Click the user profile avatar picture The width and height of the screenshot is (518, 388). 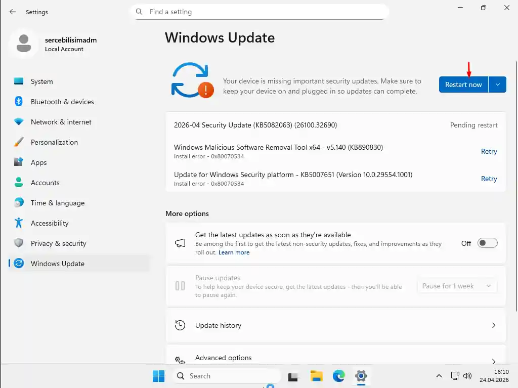click(24, 44)
